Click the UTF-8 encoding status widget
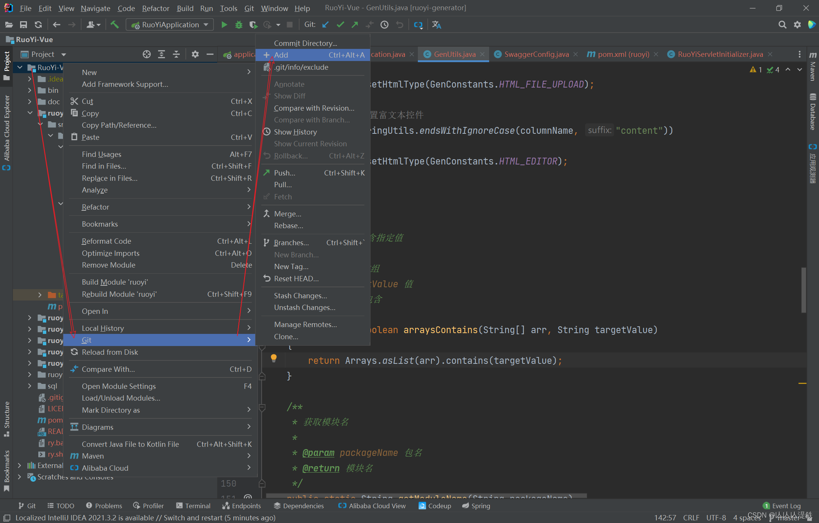 [x=716, y=517]
